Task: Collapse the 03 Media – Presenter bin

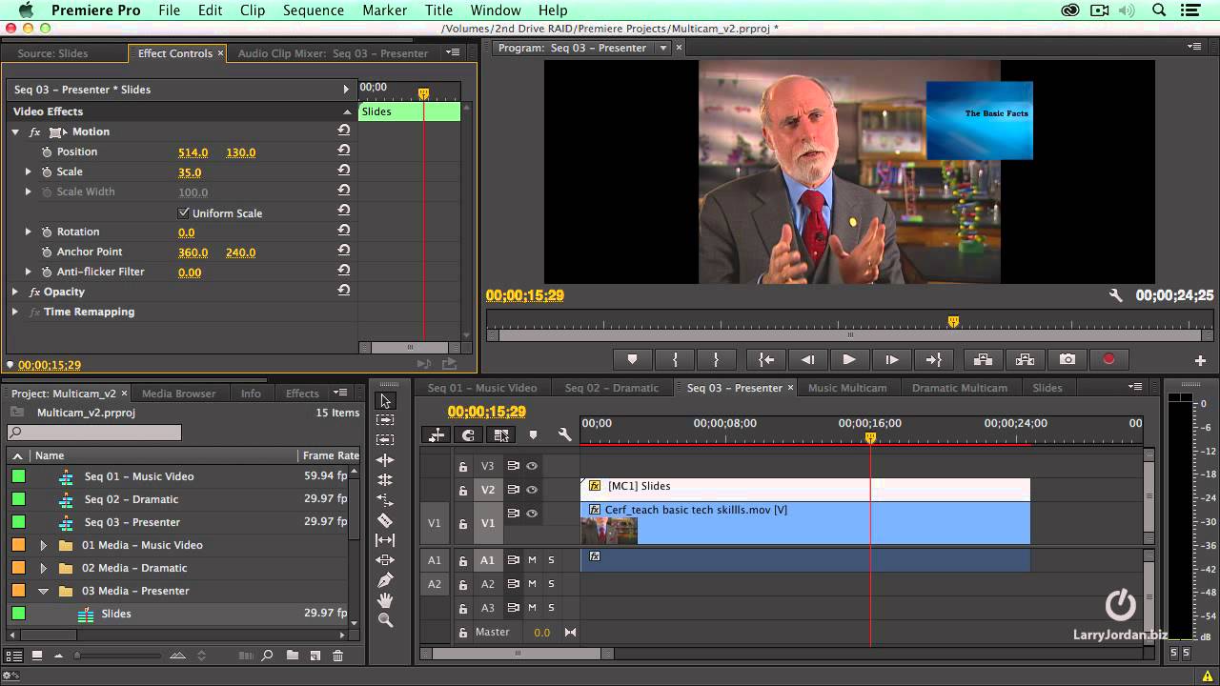Action: (43, 591)
